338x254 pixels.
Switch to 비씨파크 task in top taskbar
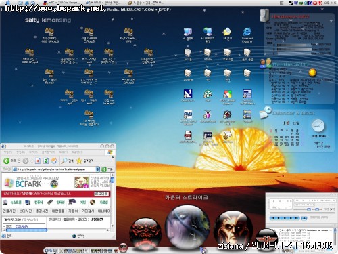point(103,3)
